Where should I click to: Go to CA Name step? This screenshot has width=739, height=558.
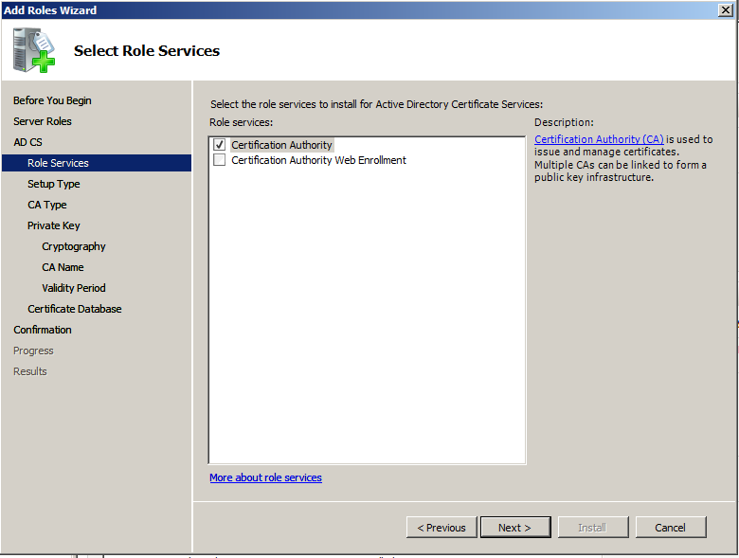[63, 267]
